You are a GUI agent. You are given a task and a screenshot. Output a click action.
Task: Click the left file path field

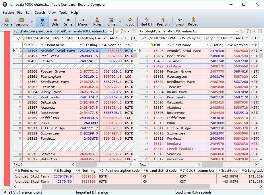click(61, 31)
